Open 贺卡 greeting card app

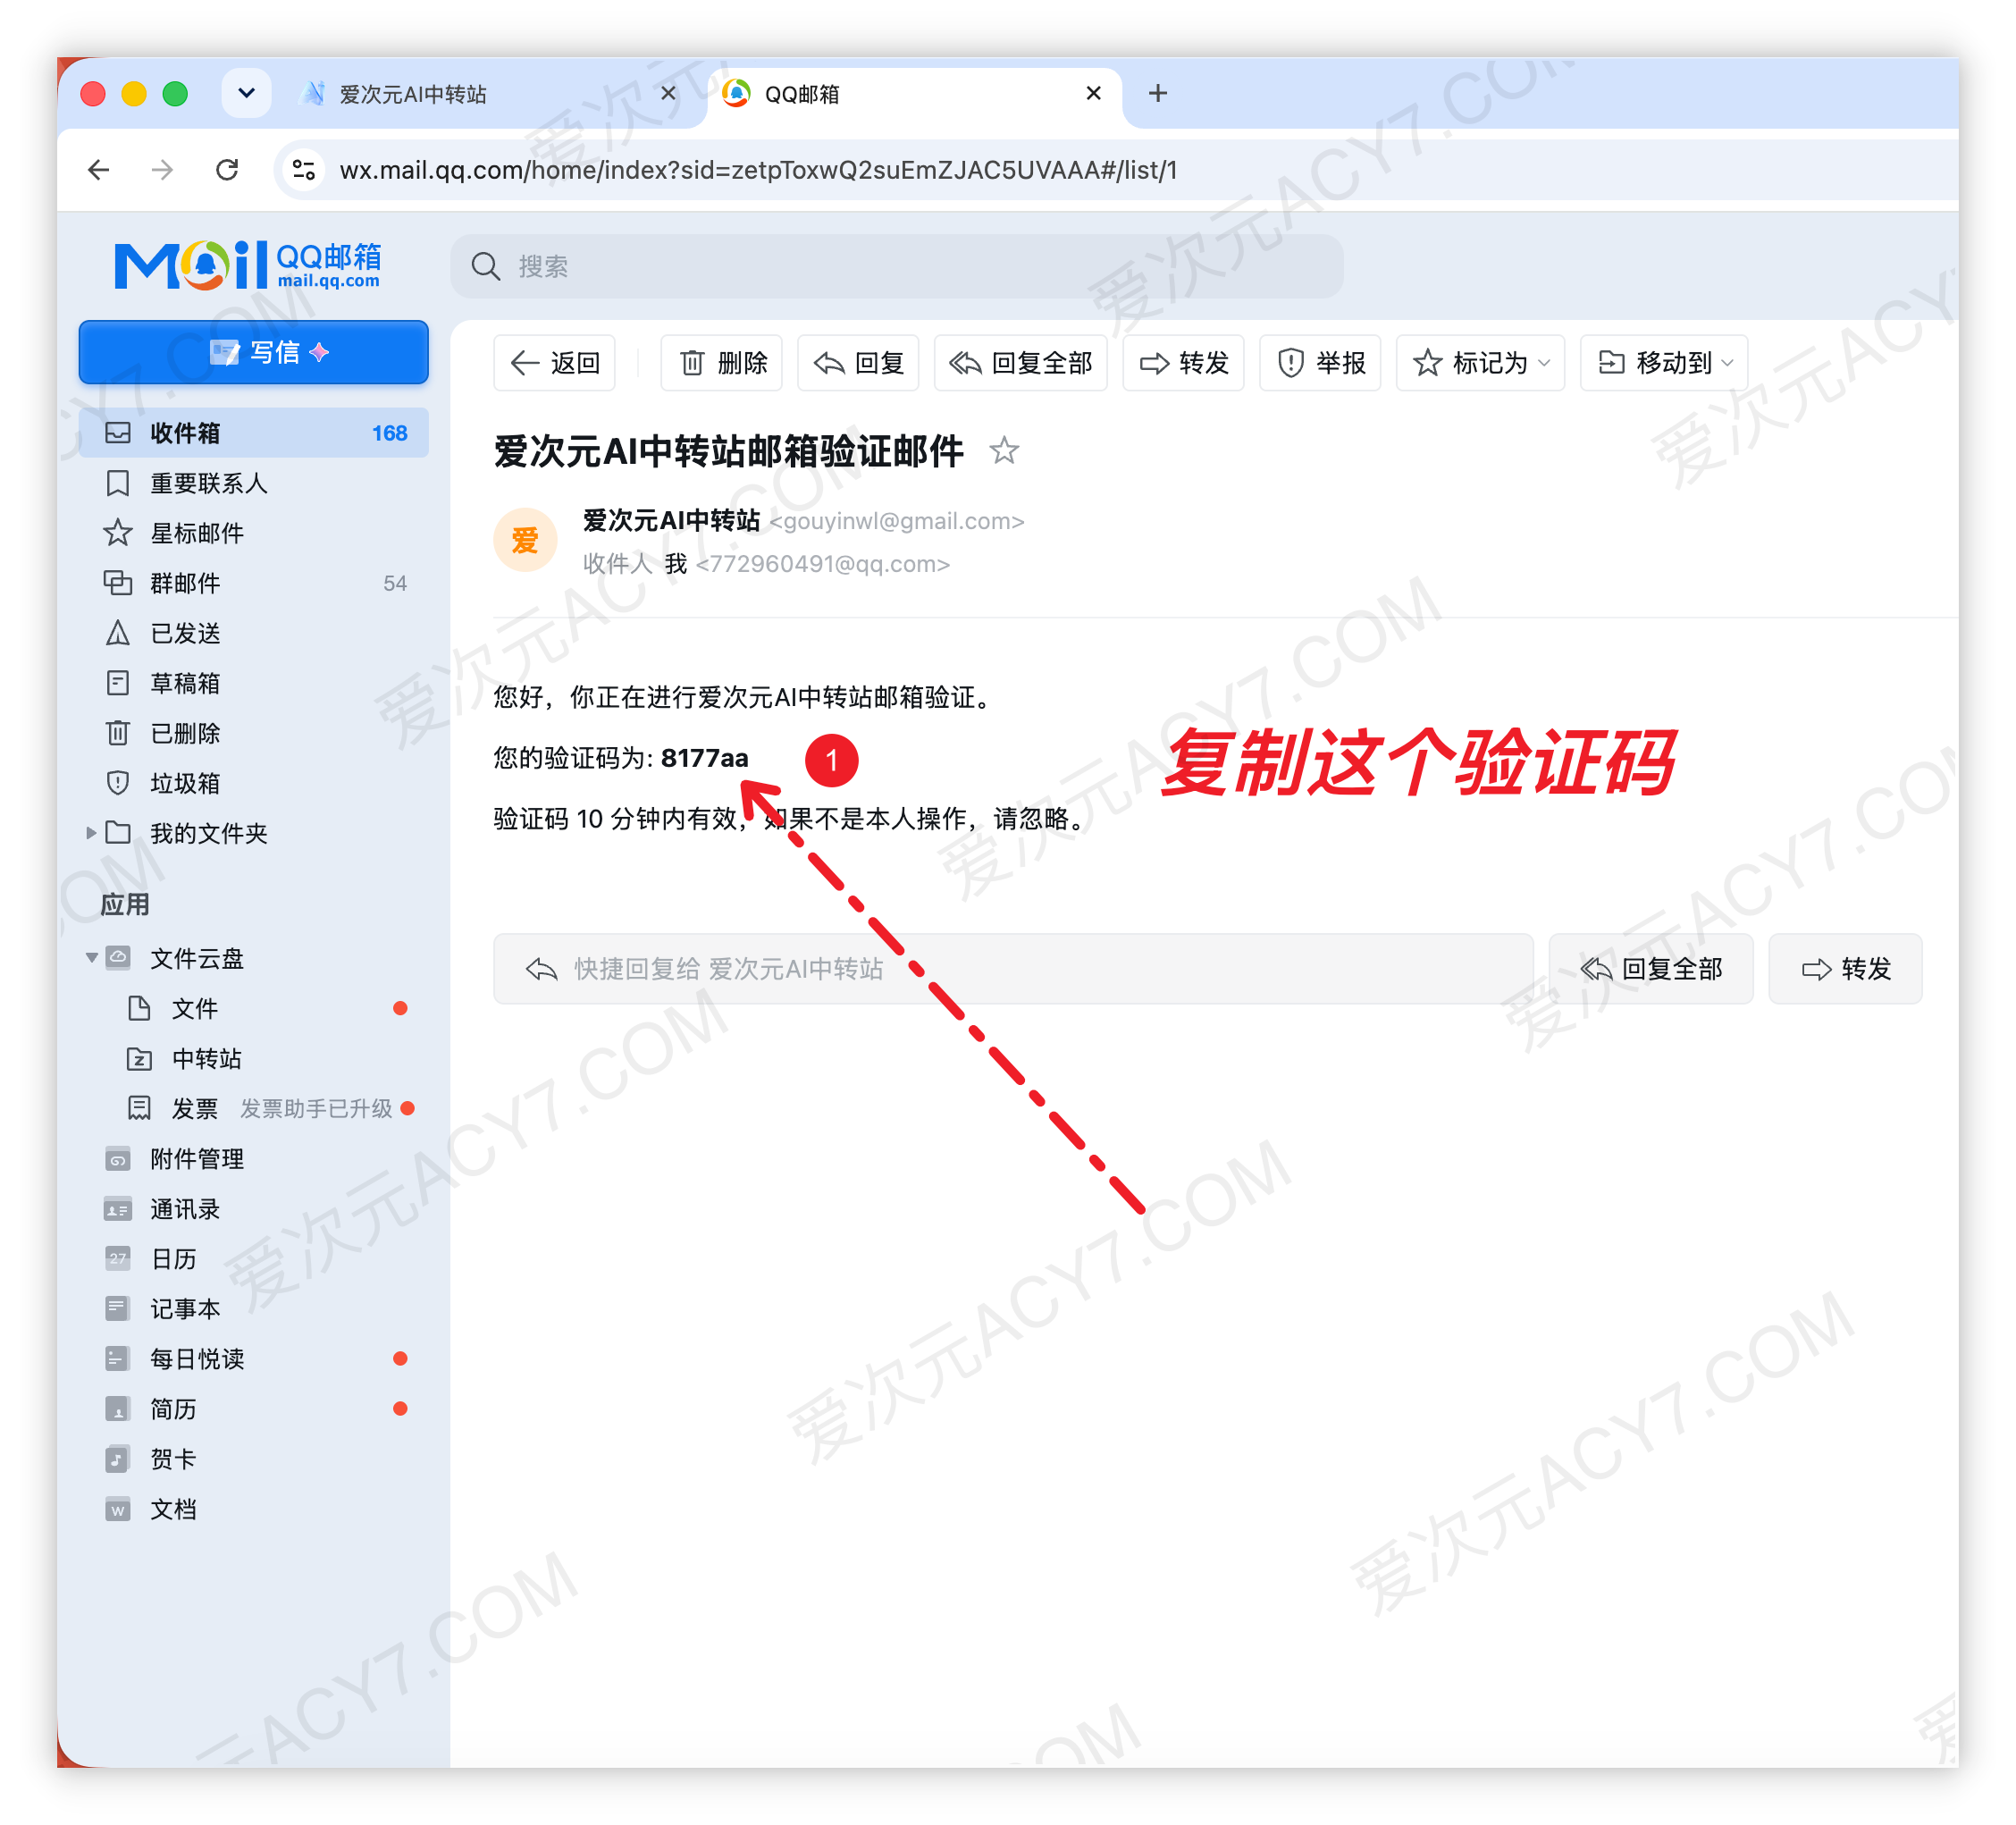tap(254, 1459)
